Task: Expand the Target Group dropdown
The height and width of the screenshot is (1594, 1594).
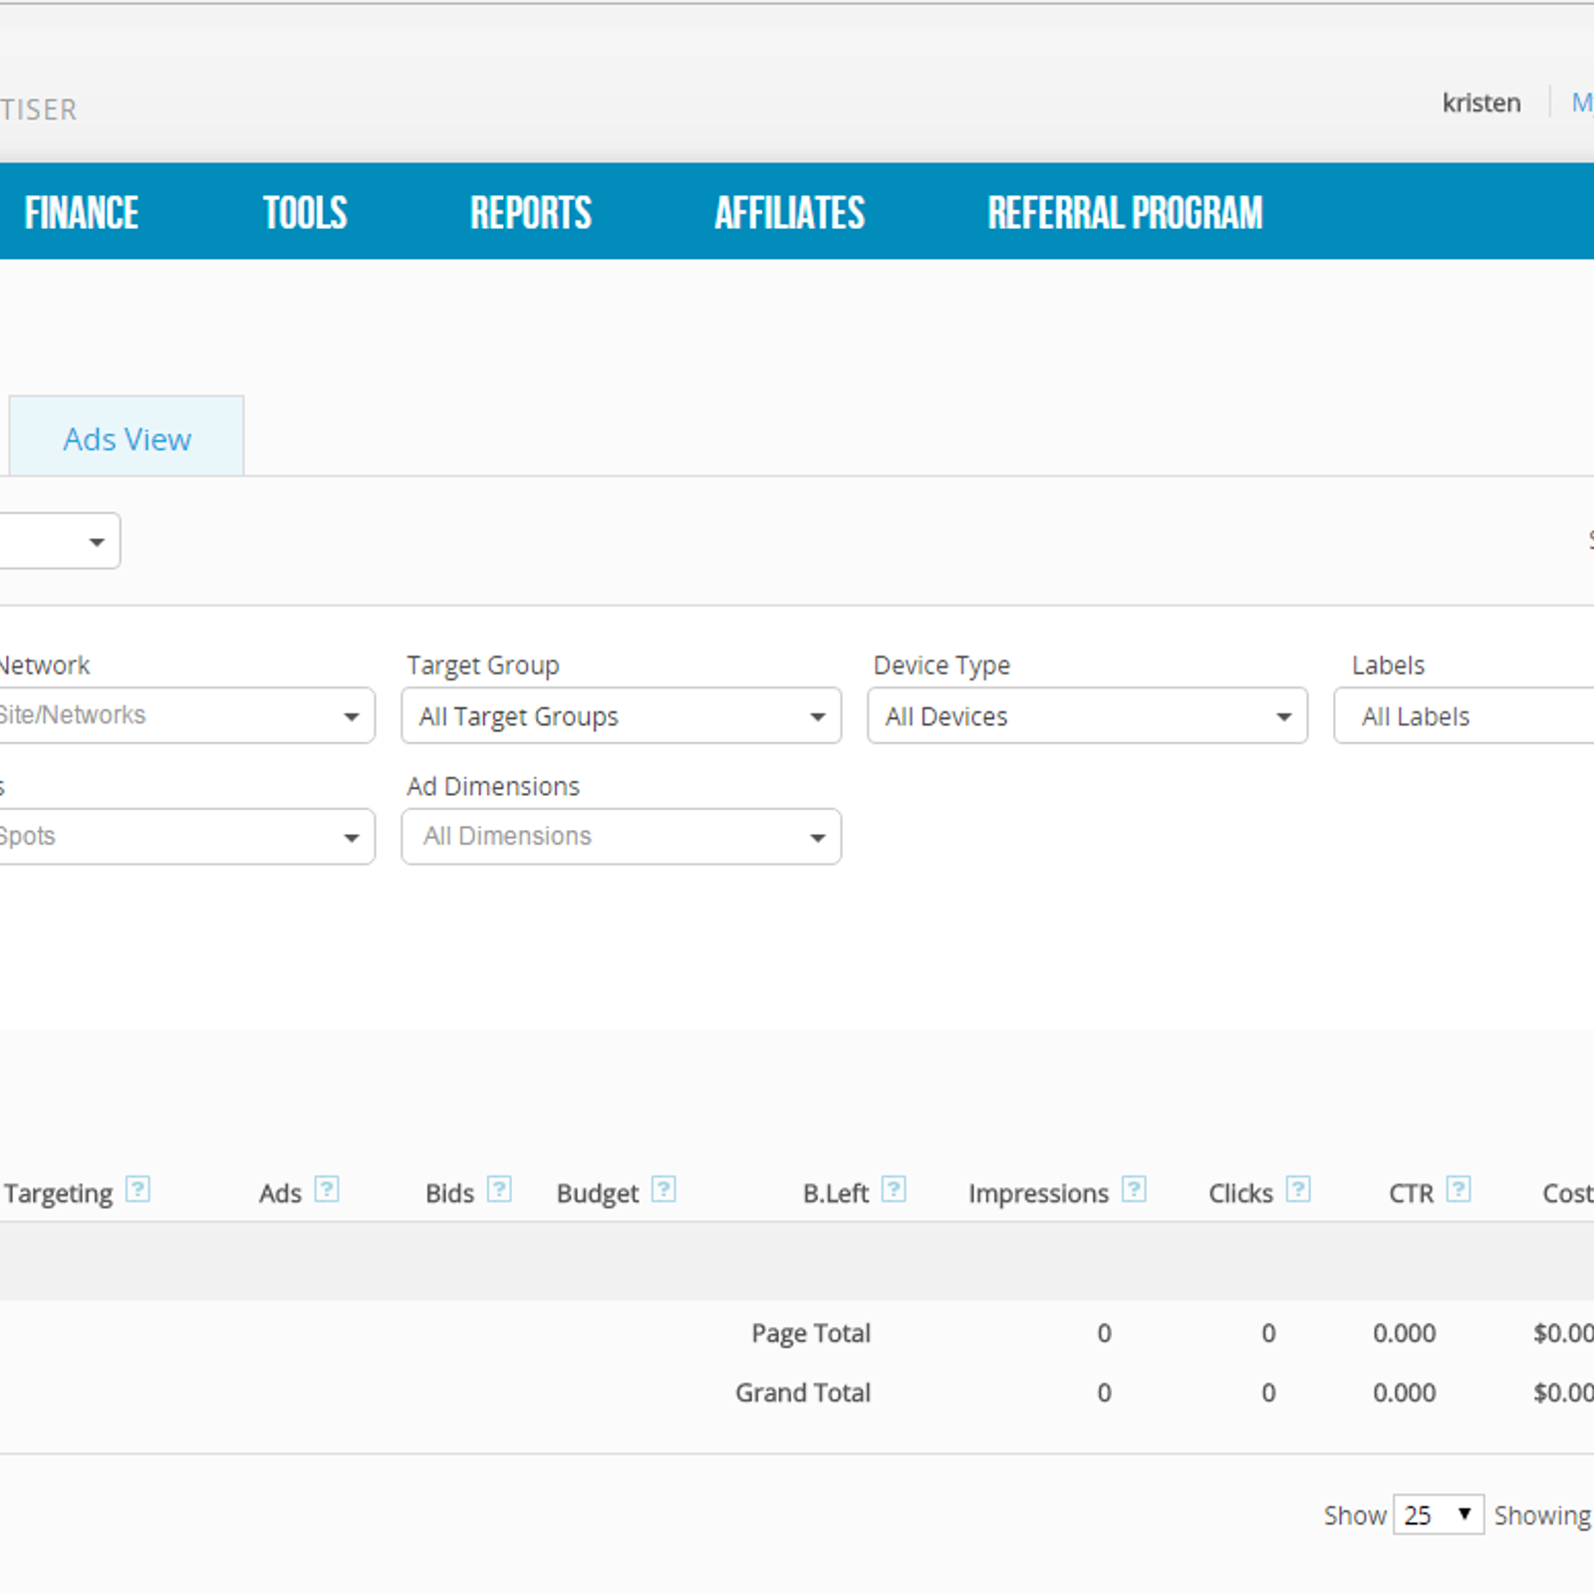Action: pyautogui.click(x=621, y=716)
